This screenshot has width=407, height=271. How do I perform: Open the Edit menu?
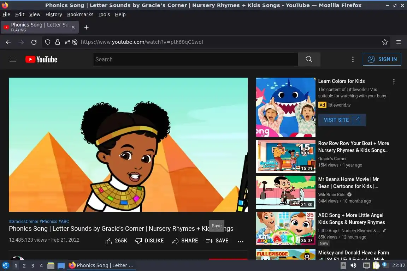coord(20,14)
